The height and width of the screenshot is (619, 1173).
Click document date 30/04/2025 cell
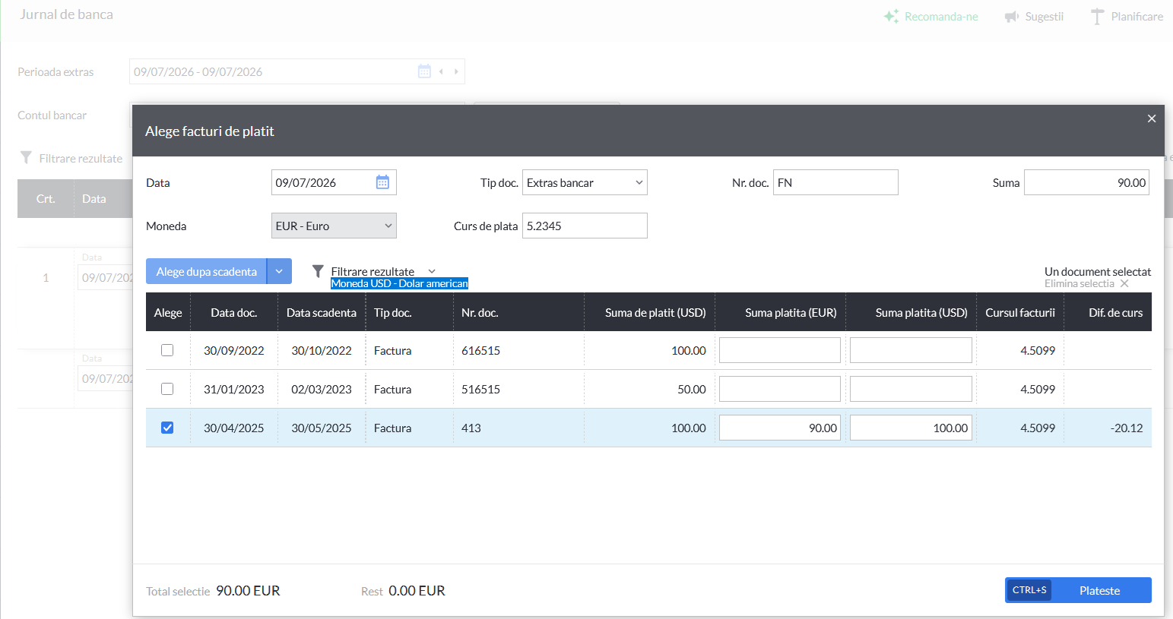pyautogui.click(x=234, y=428)
